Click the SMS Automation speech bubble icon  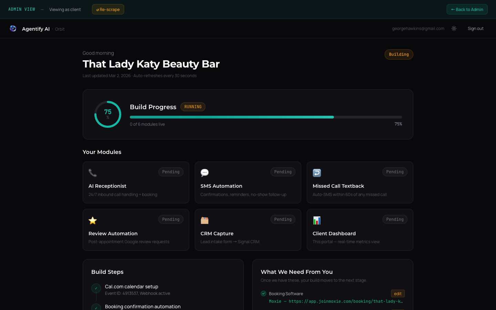click(205, 173)
